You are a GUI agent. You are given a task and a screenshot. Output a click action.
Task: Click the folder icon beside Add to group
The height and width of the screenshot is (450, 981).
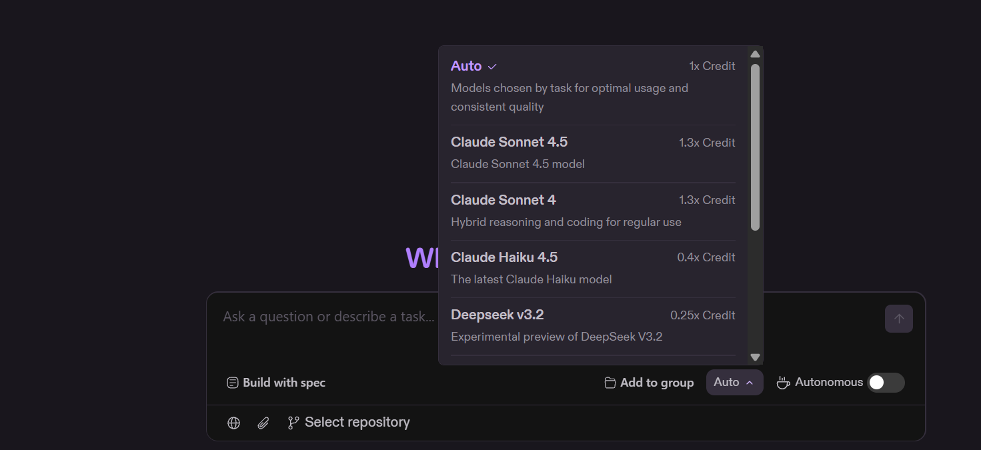tap(610, 383)
